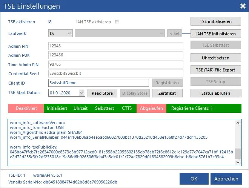The width and height of the screenshot is (249, 188).
Task: Click the Status abrufen button
Action: (216, 93)
